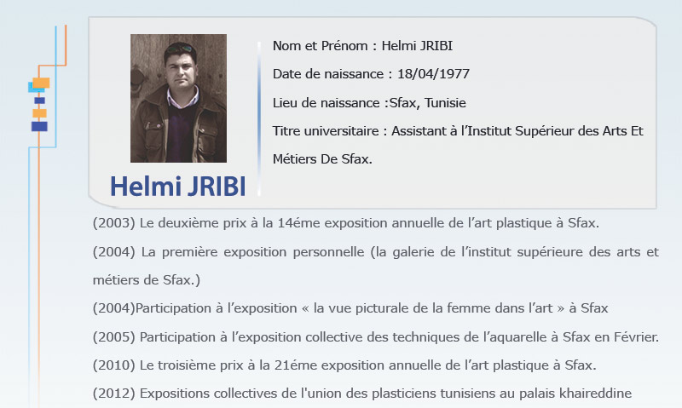Click the "Métiers De Sfax." text in card

click(322, 158)
